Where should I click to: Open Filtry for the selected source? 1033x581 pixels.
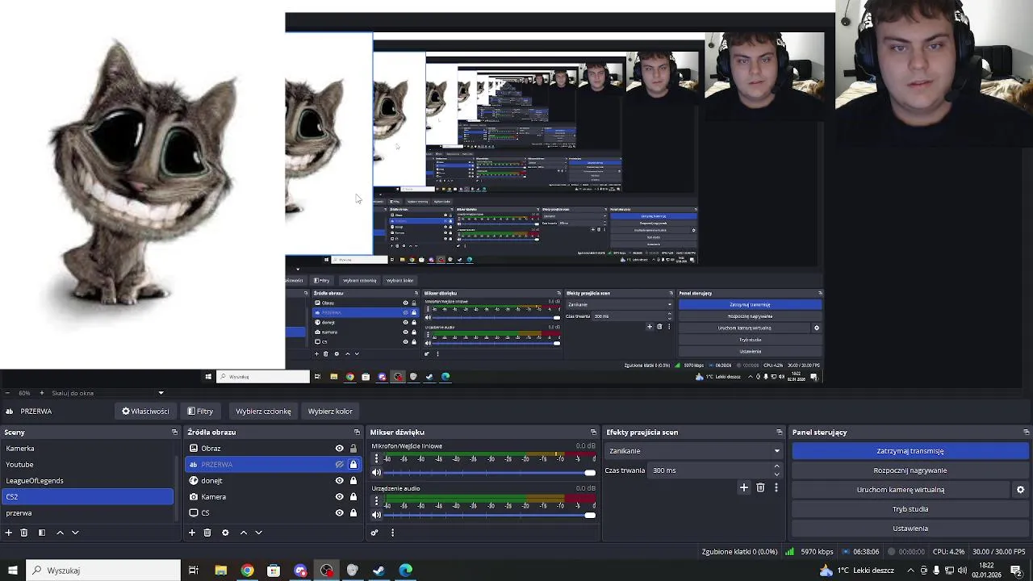[x=200, y=412]
